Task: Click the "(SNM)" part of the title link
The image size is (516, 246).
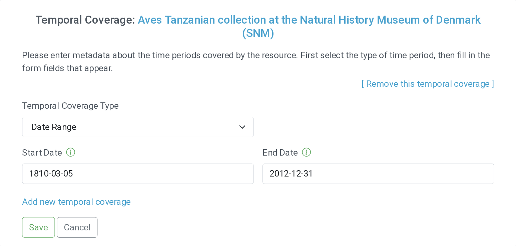Action: pyautogui.click(x=258, y=33)
